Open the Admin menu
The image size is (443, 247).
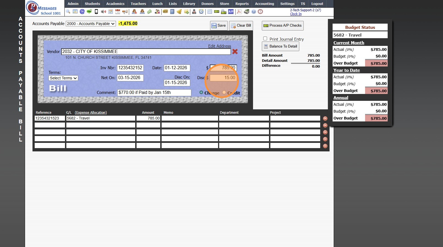click(73, 4)
